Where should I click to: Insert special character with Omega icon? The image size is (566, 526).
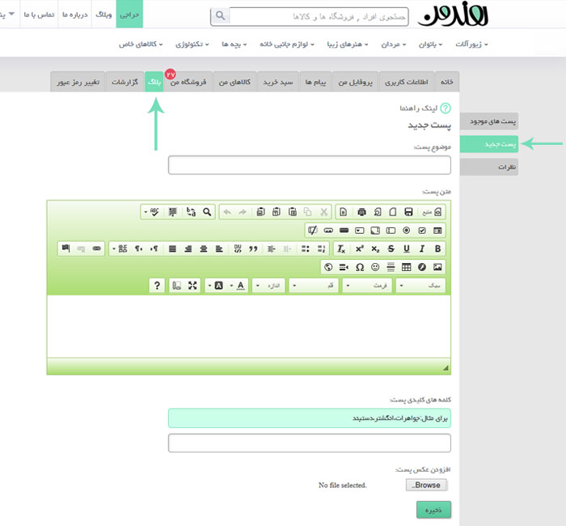(x=360, y=267)
